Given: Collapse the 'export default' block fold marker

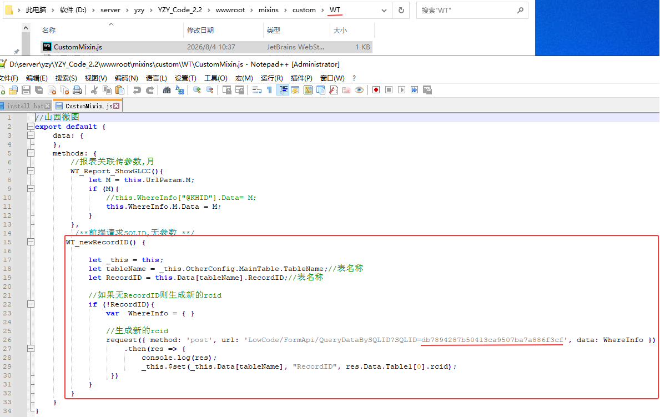Looking at the screenshot, I should click(x=31, y=127).
